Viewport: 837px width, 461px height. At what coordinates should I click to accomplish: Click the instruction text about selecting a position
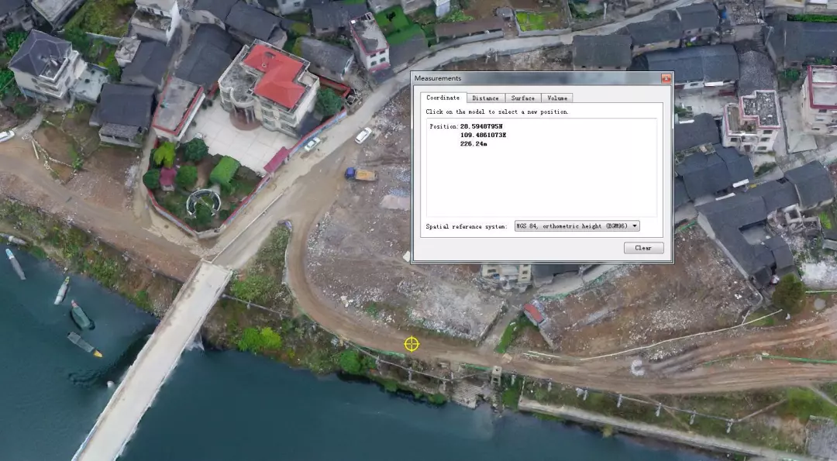point(497,112)
